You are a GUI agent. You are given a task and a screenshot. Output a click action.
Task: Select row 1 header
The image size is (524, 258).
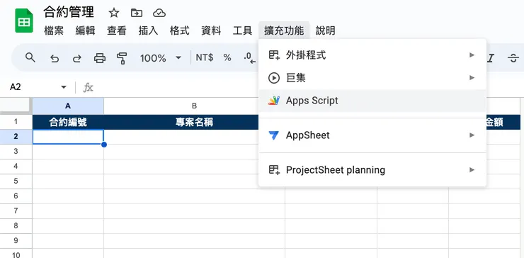click(16, 122)
